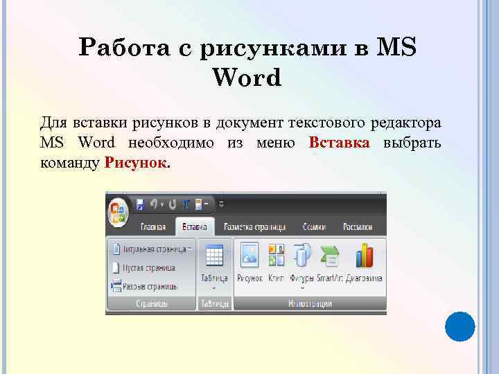Click the Иллюстрации group label
Image resolution: width=499 pixels, height=374 pixels.
[x=310, y=304]
